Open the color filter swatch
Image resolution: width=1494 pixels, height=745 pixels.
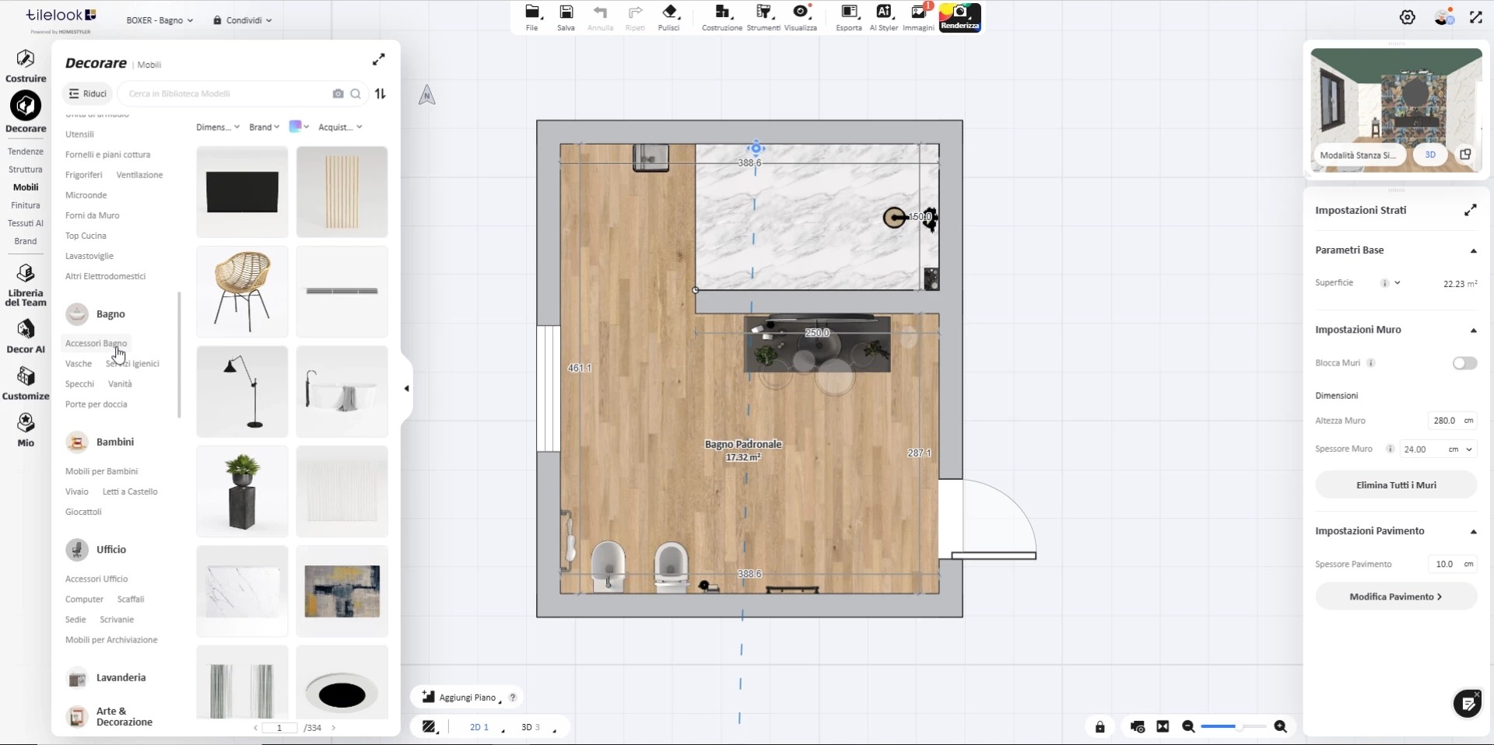299,127
